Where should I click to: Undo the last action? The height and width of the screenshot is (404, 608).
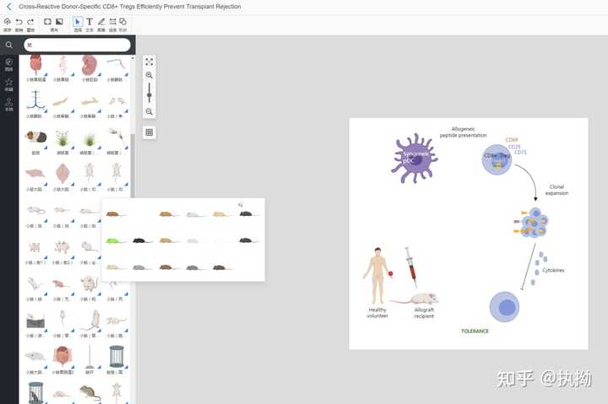[x=19, y=22]
